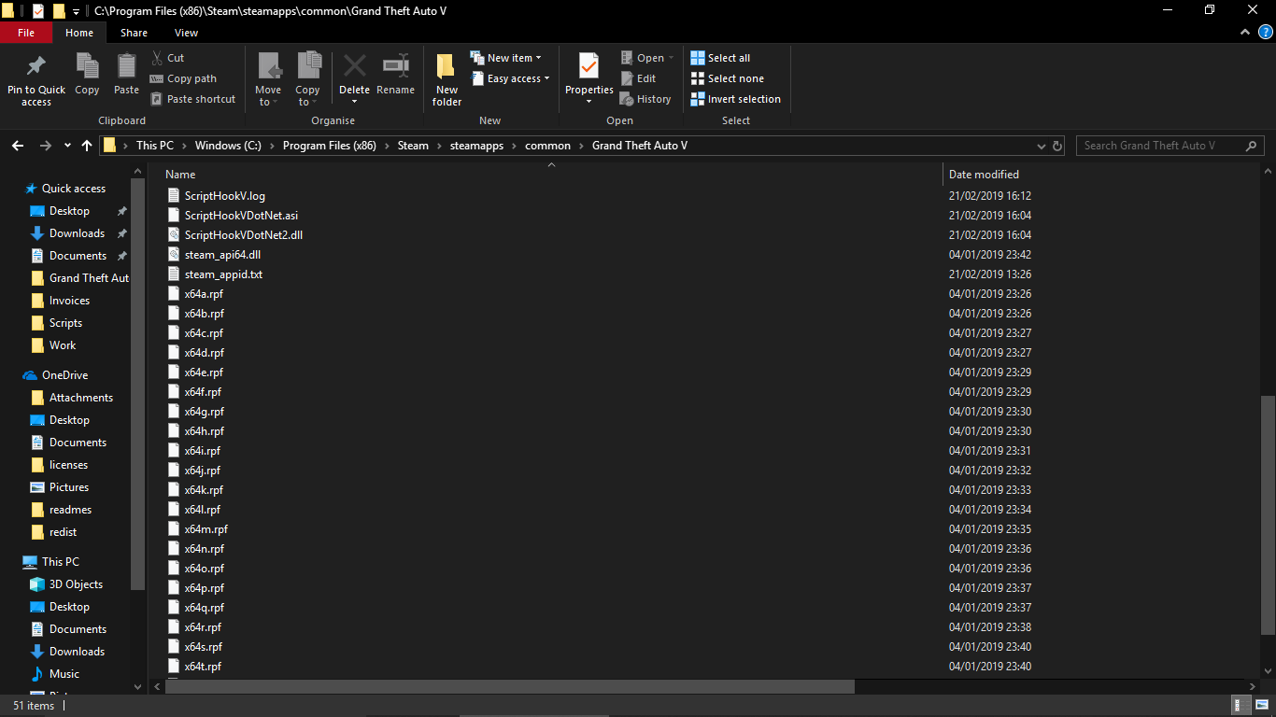Refresh the current folder view
Viewport: 1276px width, 717px height.
1057,146
